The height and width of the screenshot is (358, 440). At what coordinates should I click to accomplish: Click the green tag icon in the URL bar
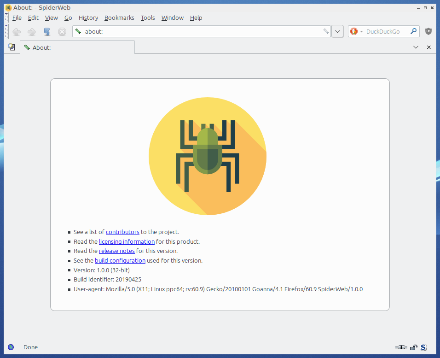click(78, 31)
